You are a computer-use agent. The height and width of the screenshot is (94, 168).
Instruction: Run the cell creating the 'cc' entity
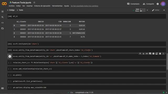(x=10, y=56)
